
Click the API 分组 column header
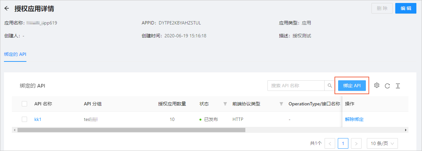click(93, 104)
